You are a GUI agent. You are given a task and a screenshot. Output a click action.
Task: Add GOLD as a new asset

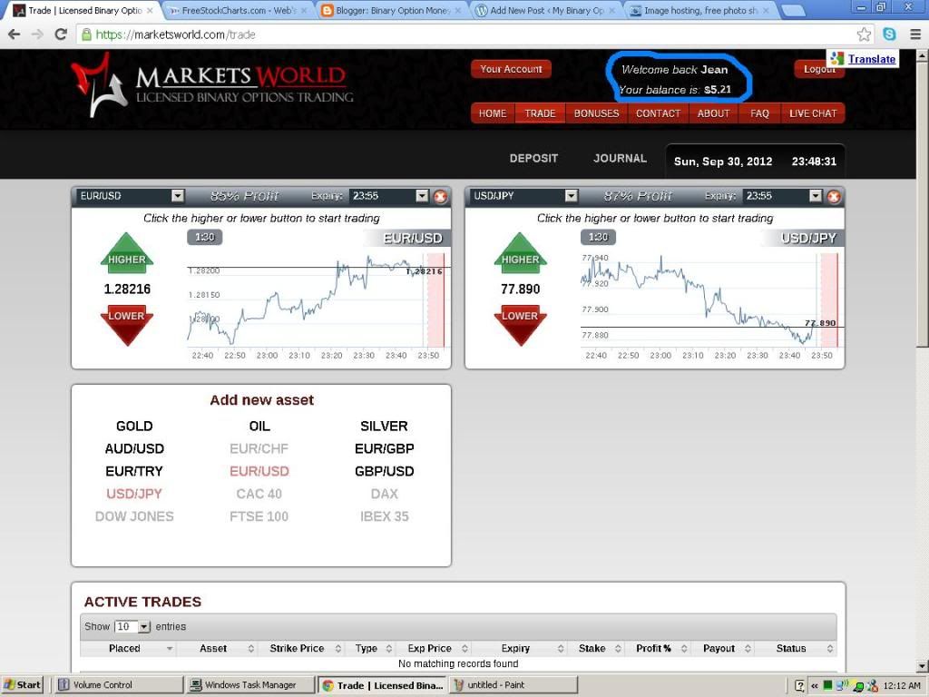tap(134, 426)
